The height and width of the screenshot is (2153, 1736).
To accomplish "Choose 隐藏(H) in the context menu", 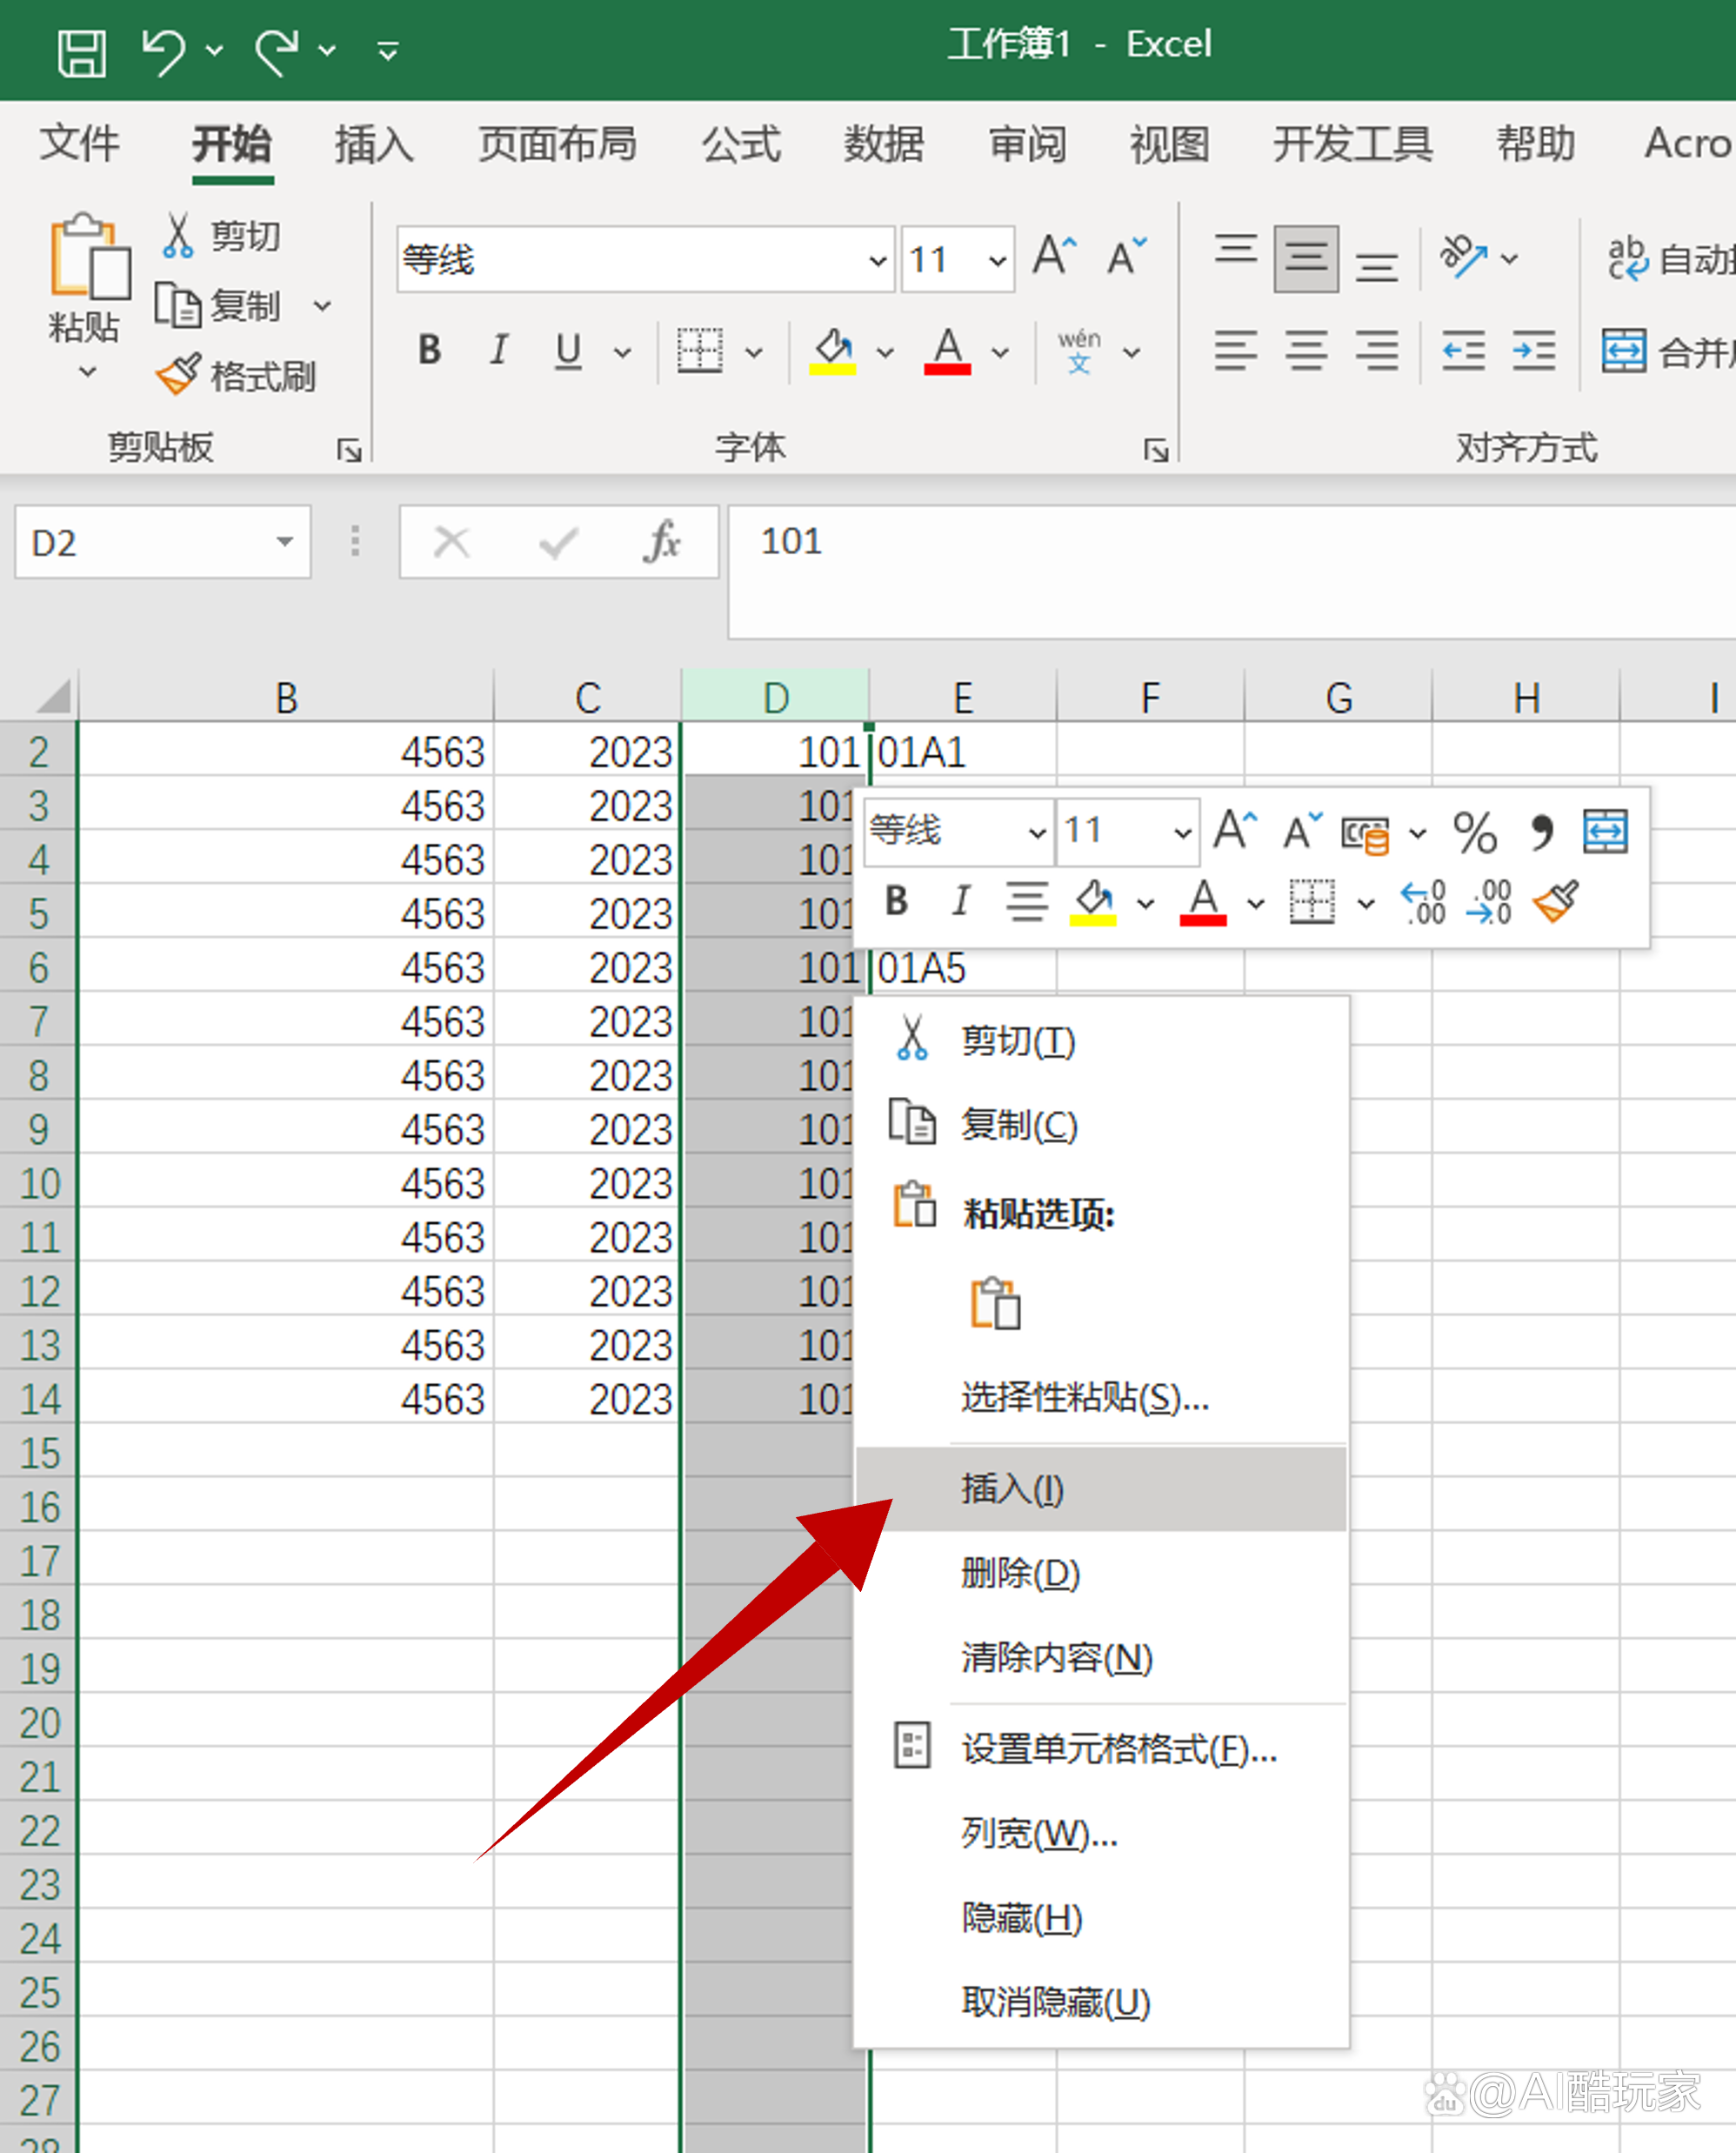I will point(1101,1918).
